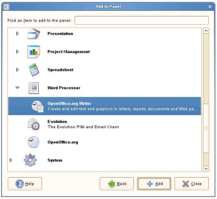Select the System label text
217x199 pixels.
(55, 160)
